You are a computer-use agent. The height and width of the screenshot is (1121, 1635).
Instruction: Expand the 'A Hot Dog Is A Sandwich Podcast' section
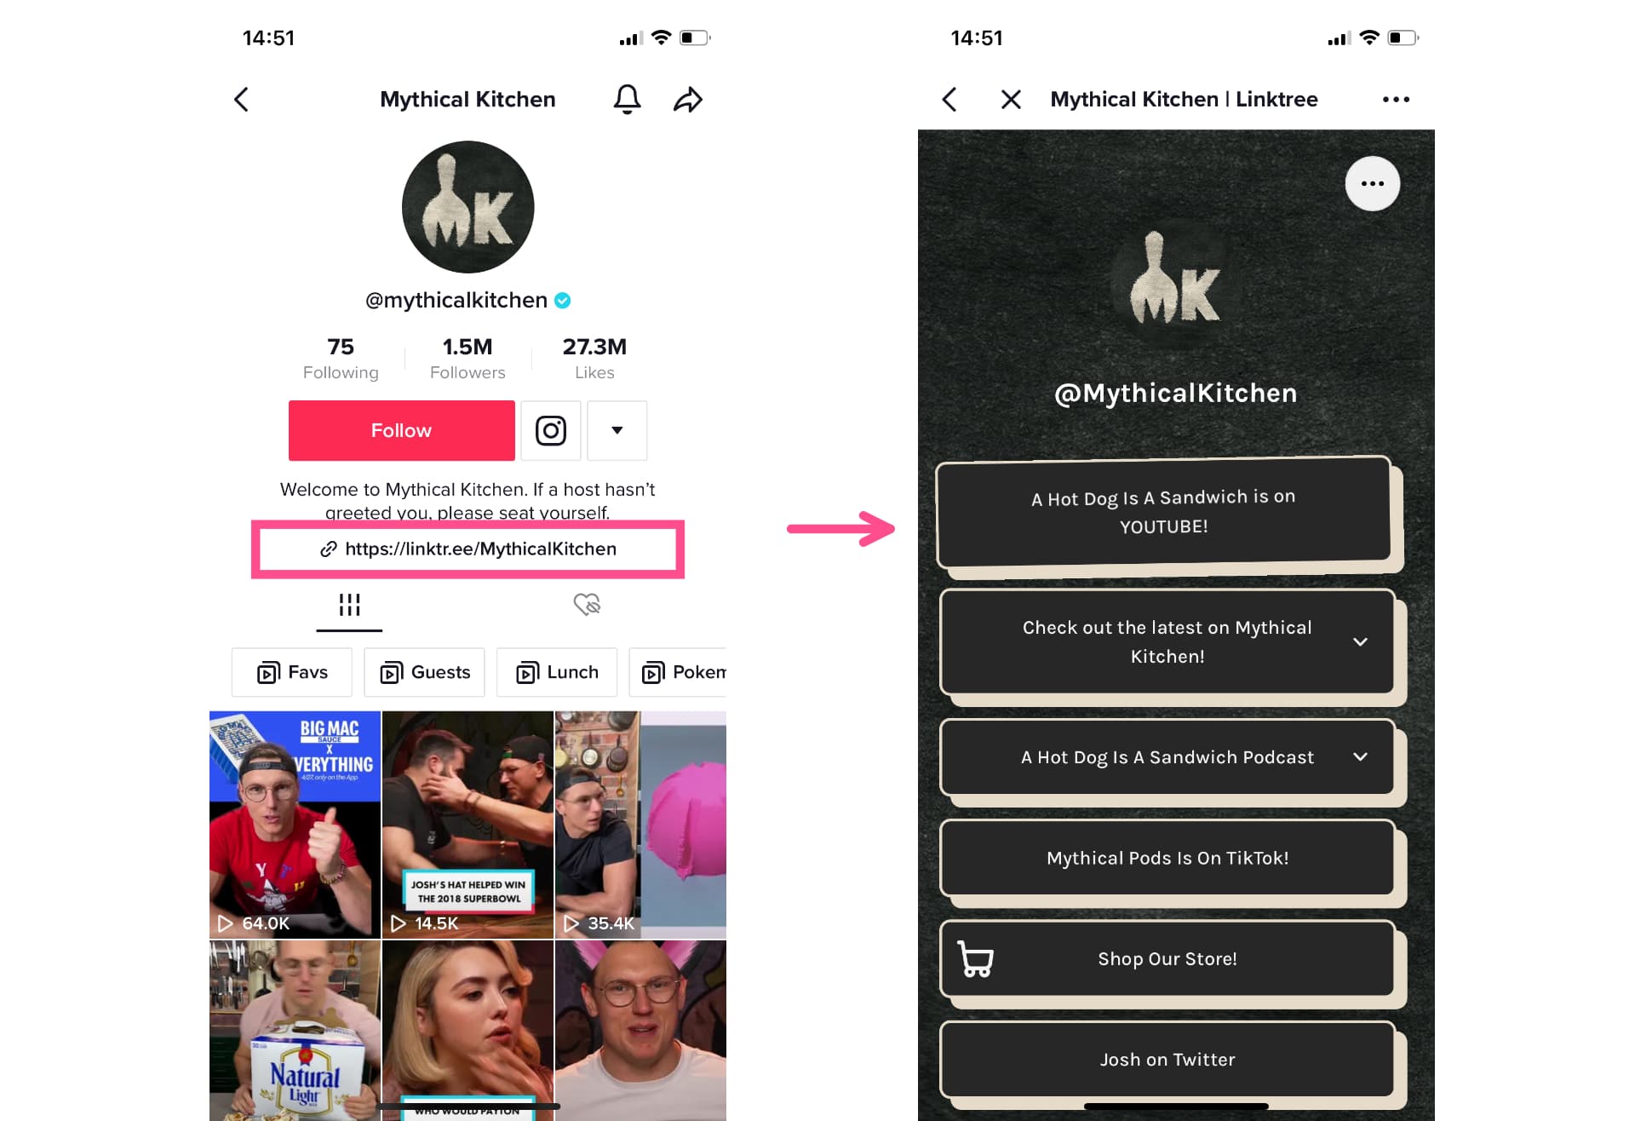(1357, 756)
